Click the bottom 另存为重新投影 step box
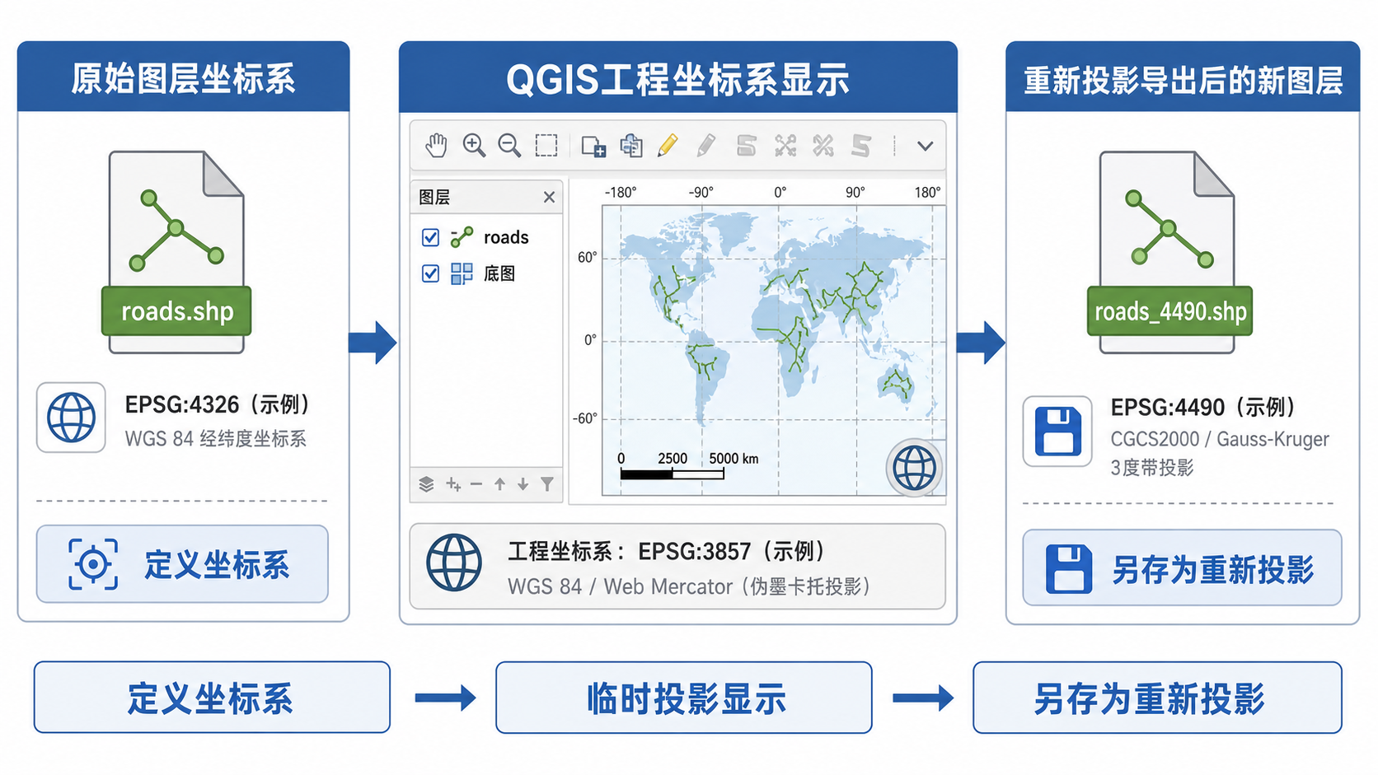This screenshot has width=1378, height=775. tap(1157, 698)
